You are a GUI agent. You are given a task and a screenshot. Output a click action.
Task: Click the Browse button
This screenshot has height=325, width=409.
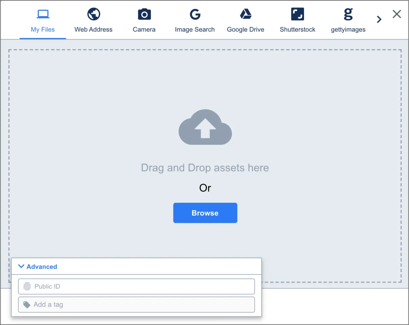(x=205, y=213)
